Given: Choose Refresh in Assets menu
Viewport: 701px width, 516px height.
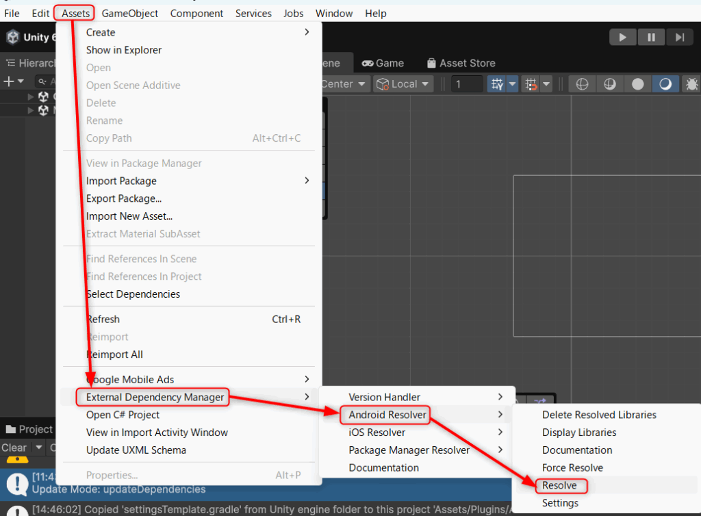Looking at the screenshot, I should [x=189, y=319].
